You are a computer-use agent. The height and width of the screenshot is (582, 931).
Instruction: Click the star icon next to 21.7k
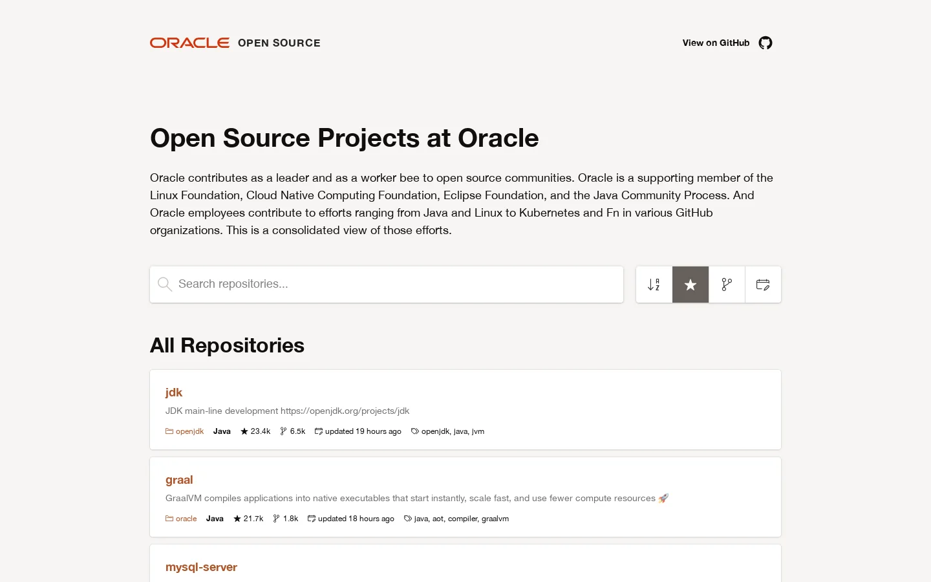point(237,519)
